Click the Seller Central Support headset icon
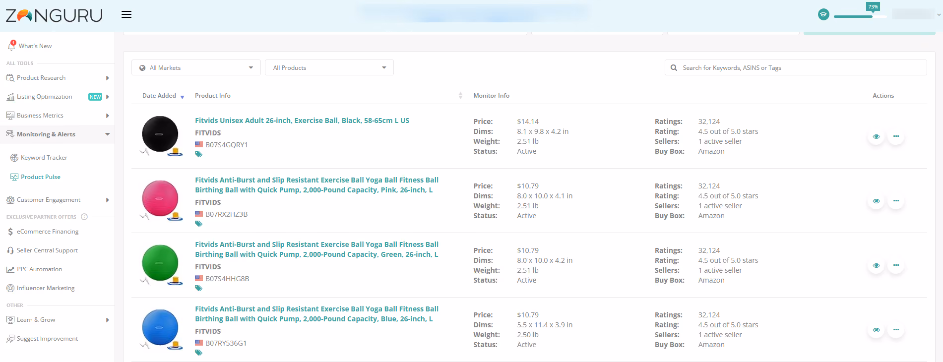Viewport: 943px width, 362px height. click(x=10, y=250)
